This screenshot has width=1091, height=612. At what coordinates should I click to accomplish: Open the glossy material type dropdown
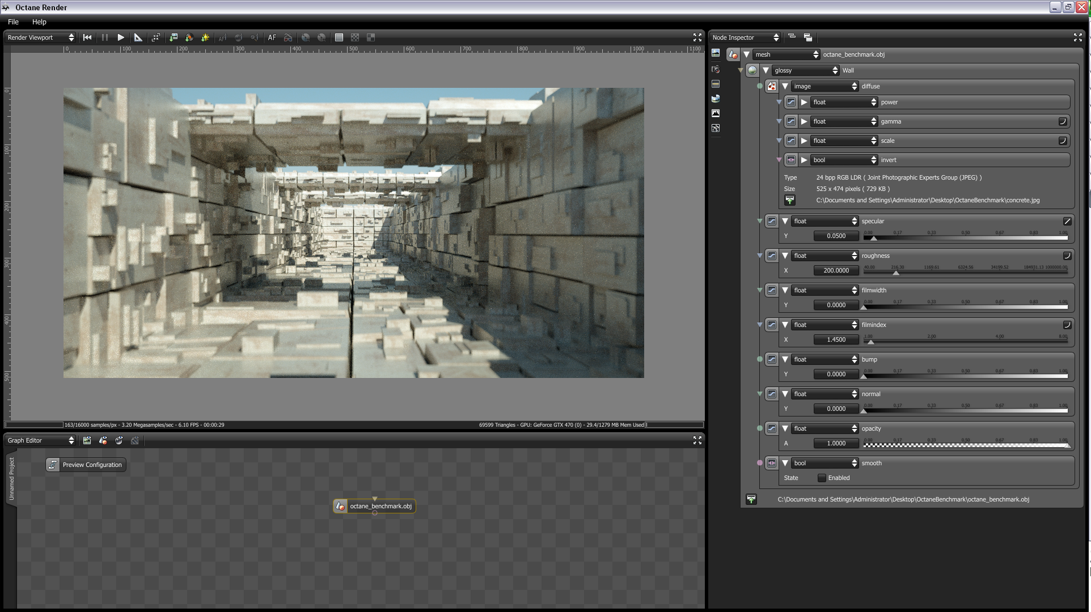(806, 70)
